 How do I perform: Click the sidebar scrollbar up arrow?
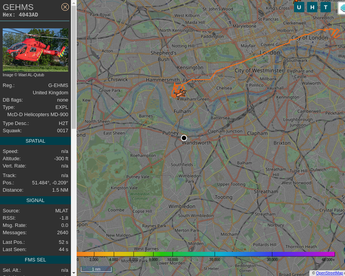[x=74, y=3]
